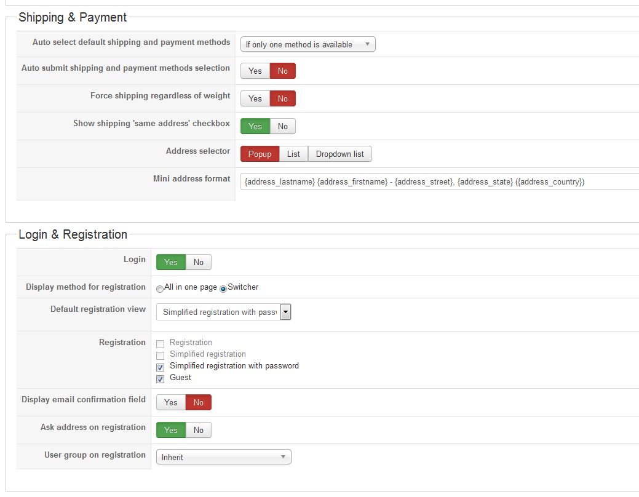The width and height of the screenshot is (639, 497).
Task: Select Popup as the address selector
Action: 260,154
